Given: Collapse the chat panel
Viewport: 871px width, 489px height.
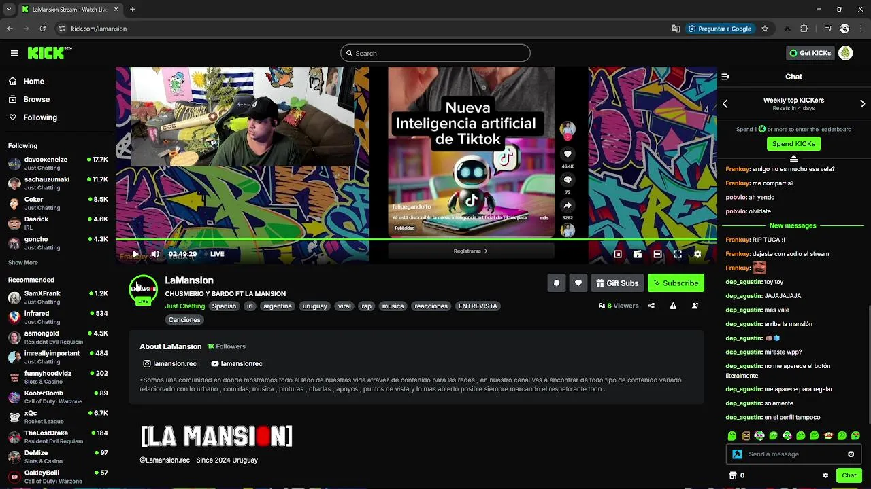Looking at the screenshot, I should (x=725, y=77).
